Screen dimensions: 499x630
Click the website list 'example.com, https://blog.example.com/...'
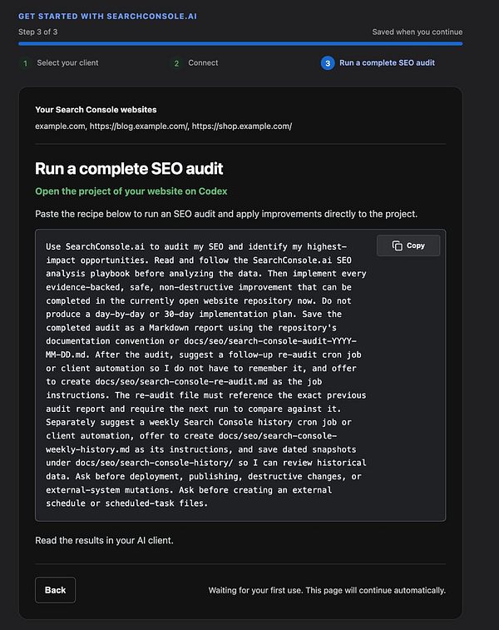pyautogui.click(x=163, y=126)
